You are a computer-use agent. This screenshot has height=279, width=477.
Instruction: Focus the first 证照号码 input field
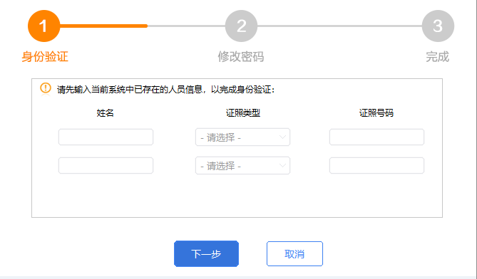point(376,137)
